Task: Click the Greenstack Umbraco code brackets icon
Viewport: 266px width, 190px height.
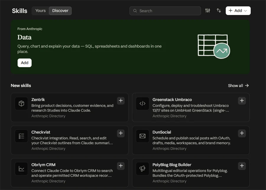Action: coord(142,104)
